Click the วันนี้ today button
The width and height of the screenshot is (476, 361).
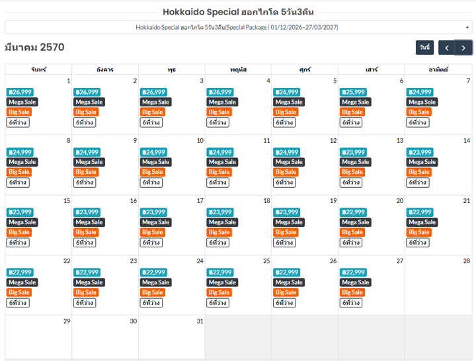424,48
